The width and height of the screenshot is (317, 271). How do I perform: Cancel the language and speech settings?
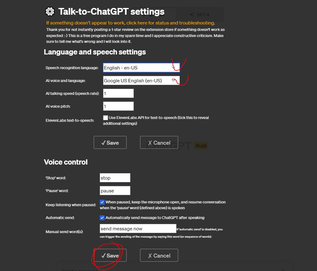click(x=159, y=143)
